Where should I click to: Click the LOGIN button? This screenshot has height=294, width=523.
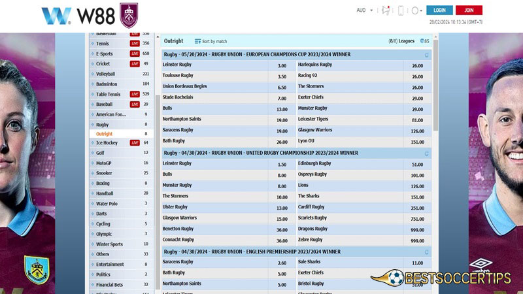pos(439,10)
